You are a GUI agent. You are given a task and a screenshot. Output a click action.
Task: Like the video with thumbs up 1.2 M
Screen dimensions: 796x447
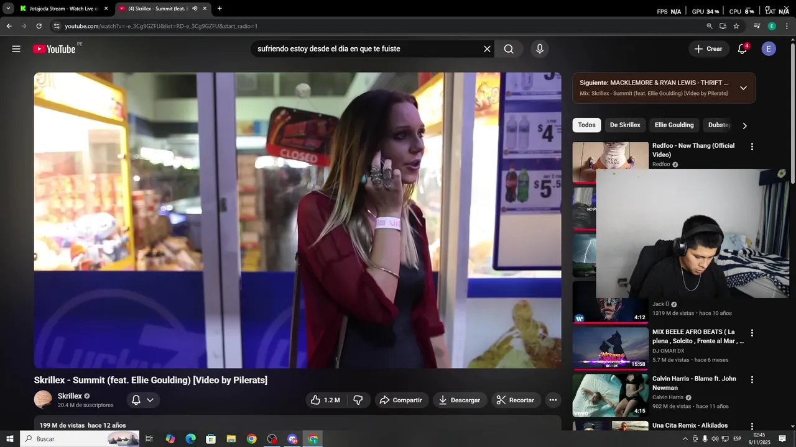326,400
